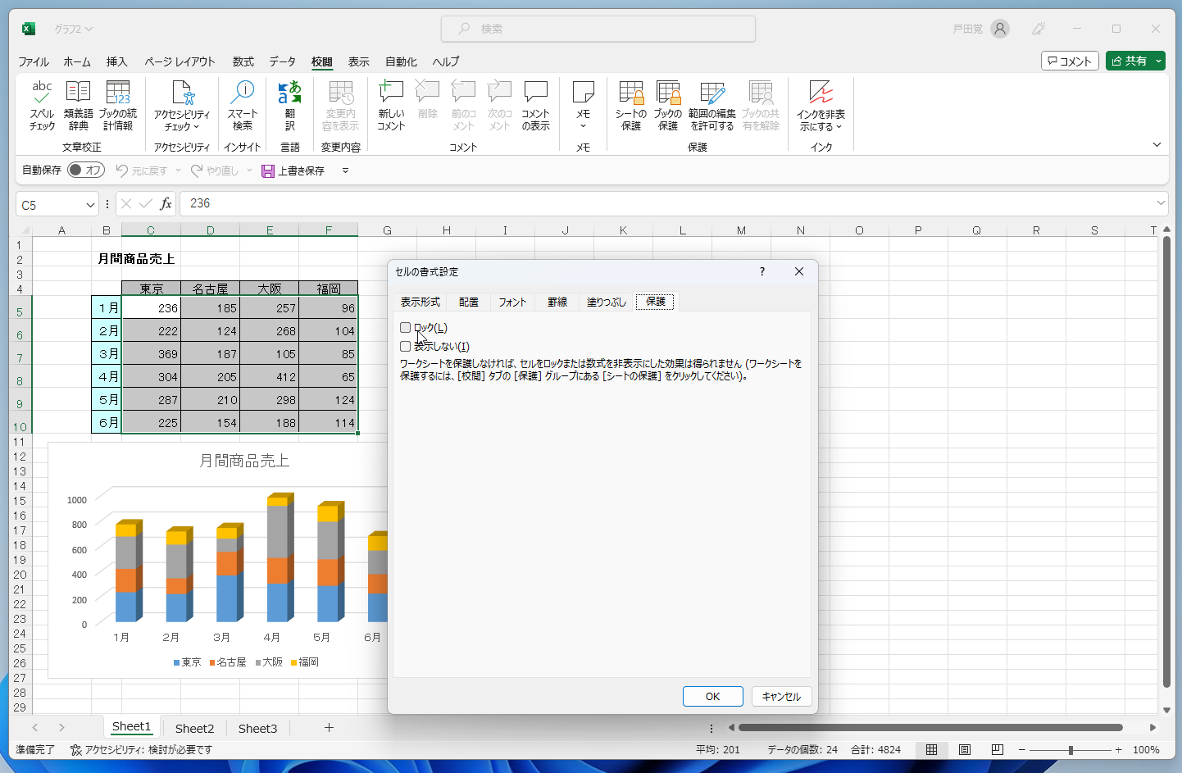The image size is (1182, 773).
Task: Switch to the 表示形式 dialog tab
Action: coord(421,302)
